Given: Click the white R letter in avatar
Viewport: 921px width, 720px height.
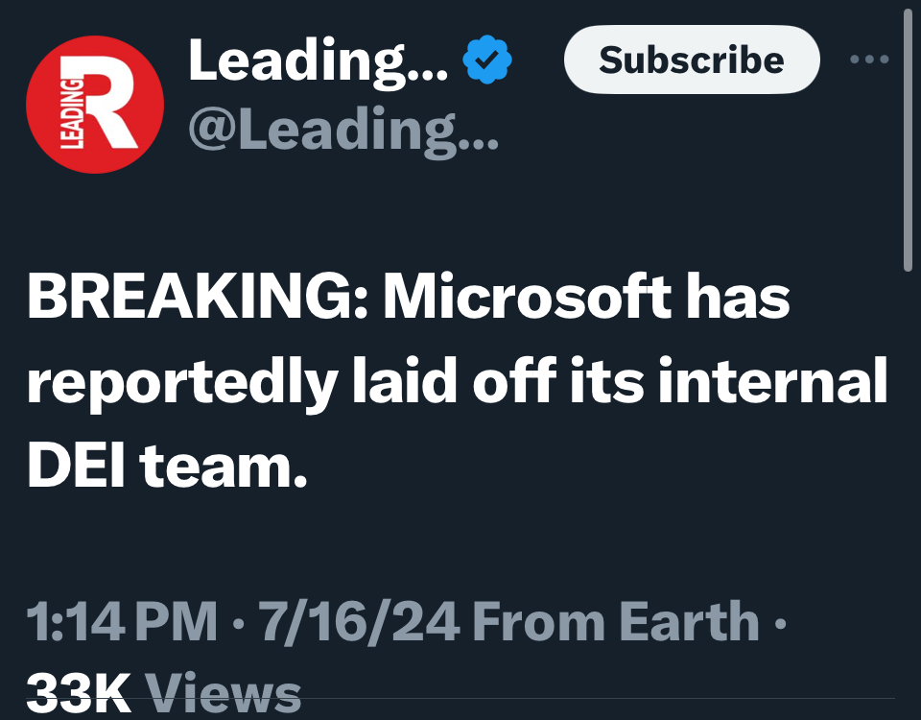Looking at the screenshot, I should pos(110,103).
